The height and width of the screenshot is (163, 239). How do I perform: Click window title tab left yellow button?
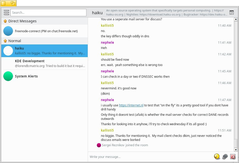(3, 3)
